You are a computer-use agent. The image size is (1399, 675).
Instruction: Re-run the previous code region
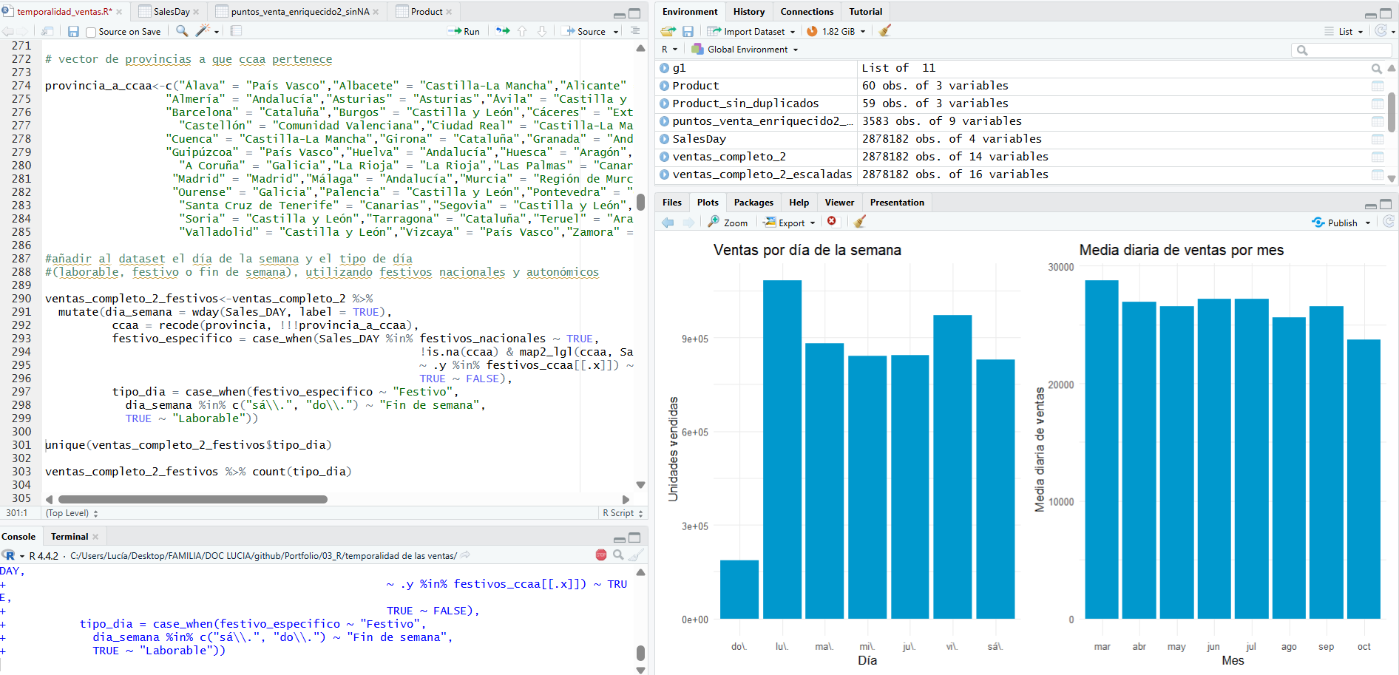(x=503, y=31)
